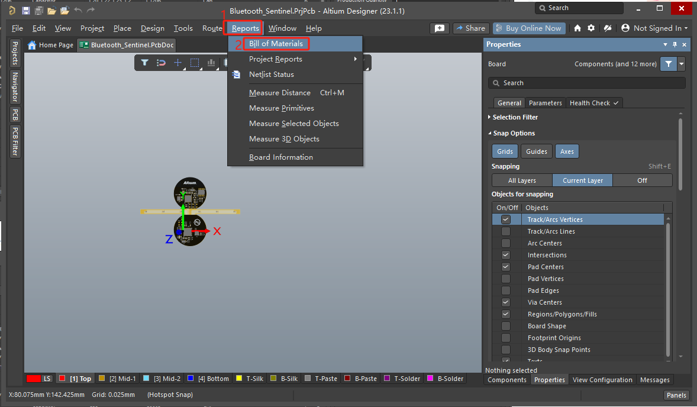The width and height of the screenshot is (697, 407).
Task: Click the selection filter funnel in active bar
Action: pyautogui.click(x=144, y=63)
